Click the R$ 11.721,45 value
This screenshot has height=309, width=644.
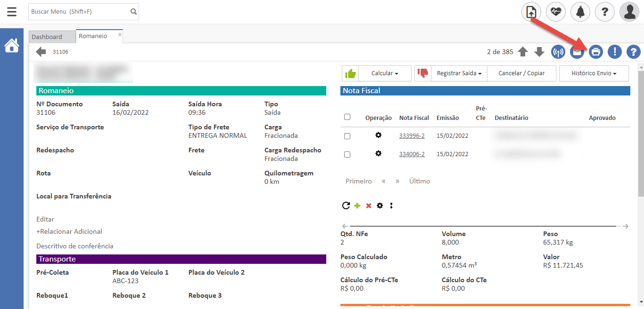click(x=563, y=265)
